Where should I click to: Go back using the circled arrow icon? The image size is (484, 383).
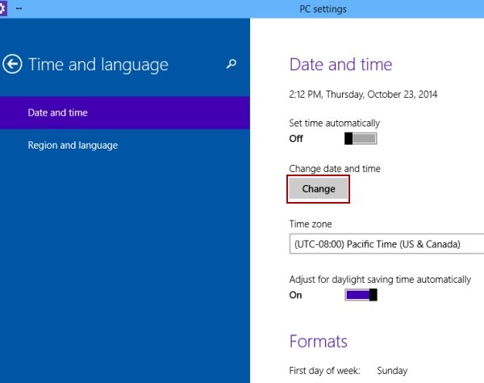tap(12, 65)
